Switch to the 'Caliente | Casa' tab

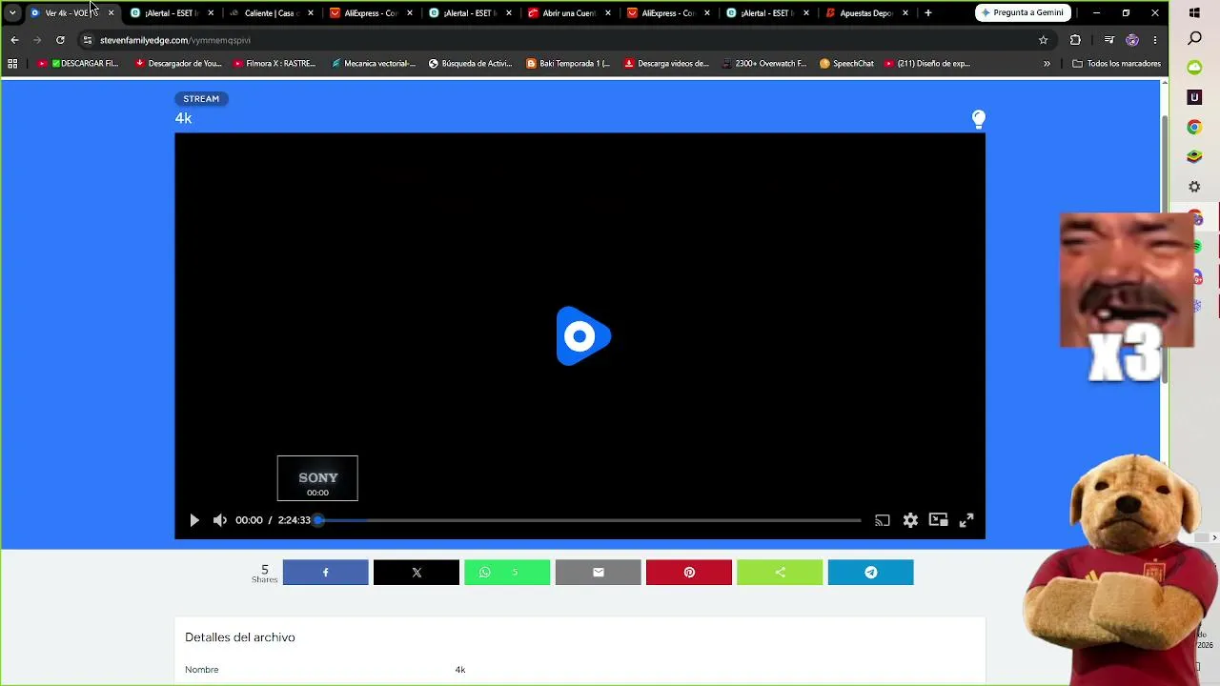click(272, 13)
